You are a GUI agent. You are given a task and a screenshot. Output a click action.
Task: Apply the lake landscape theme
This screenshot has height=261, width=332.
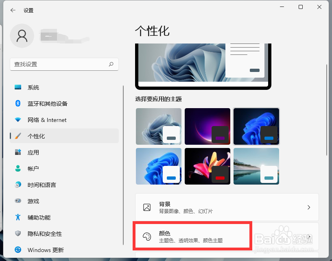point(256,166)
